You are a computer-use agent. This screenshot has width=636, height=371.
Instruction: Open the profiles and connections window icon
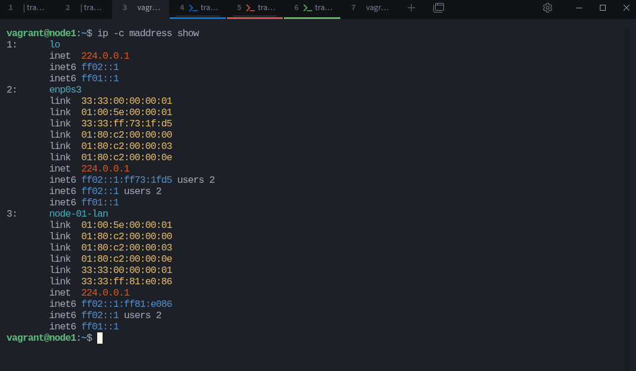[x=439, y=8]
